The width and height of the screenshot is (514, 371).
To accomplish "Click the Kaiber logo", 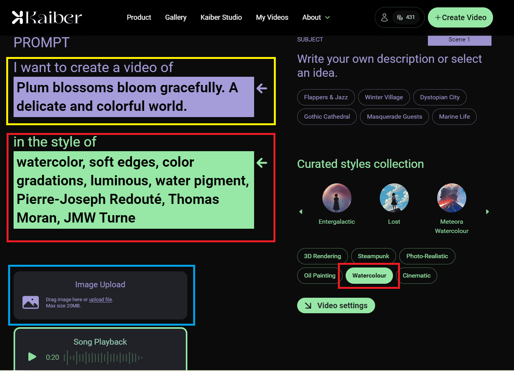I will tap(47, 17).
